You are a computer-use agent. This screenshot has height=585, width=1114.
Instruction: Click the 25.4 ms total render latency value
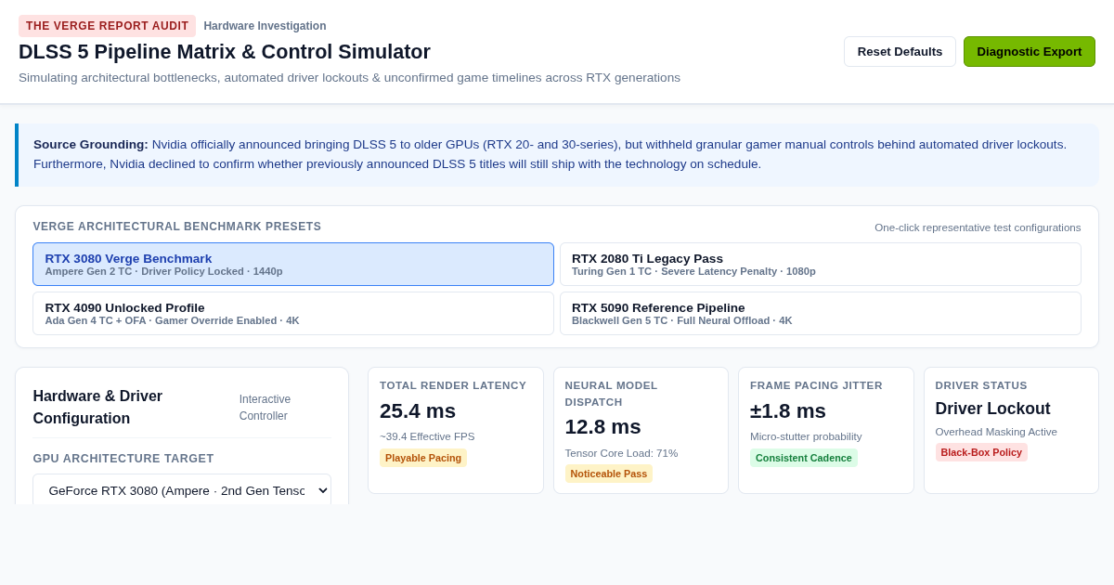(418, 410)
